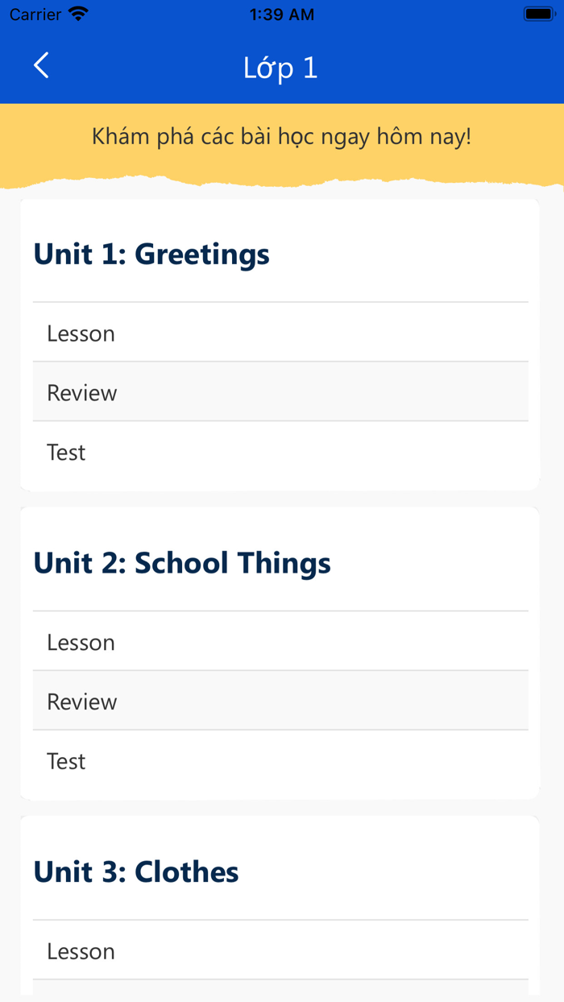Tap the Wi-Fi status icon
This screenshot has width=564, height=1002.
click(x=78, y=14)
